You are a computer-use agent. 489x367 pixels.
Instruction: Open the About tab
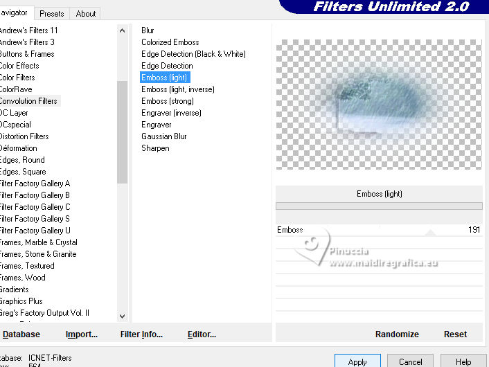point(86,14)
